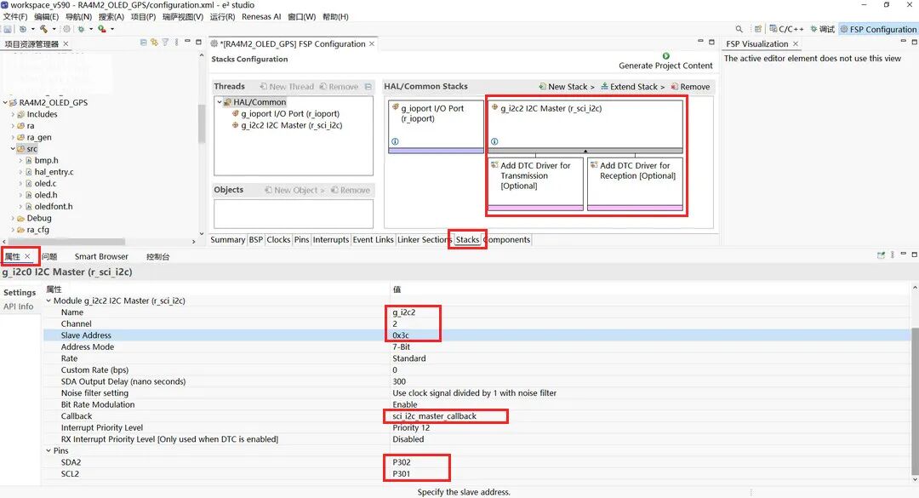Click the info icon on the g_ioport stack block
The height and width of the screenshot is (498, 919).
395,141
